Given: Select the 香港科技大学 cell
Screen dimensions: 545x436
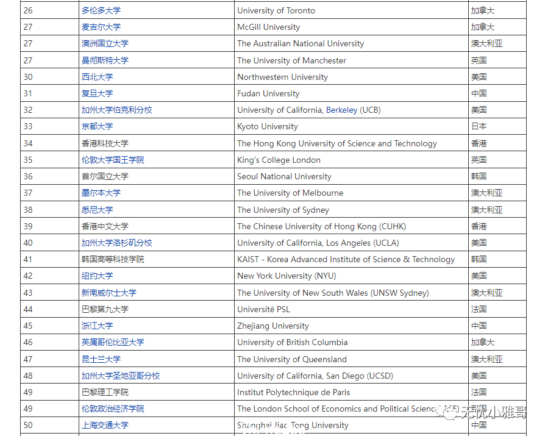Looking at the screenshot, I should coord(157,143).
